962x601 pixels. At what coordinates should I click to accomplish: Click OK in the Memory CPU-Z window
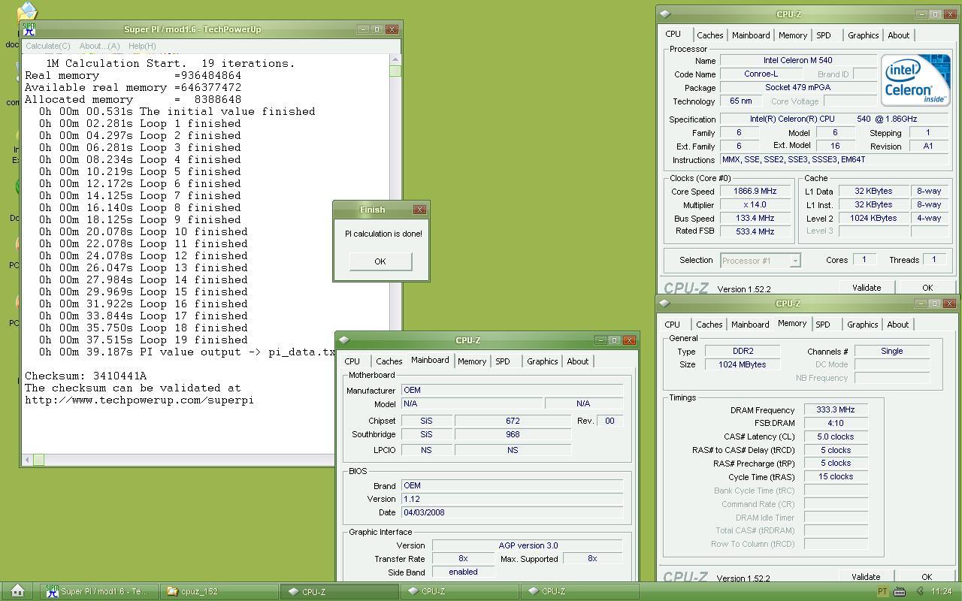coord(927,577)
